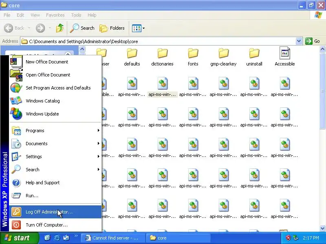Click the Start button
The image size is (326, 244).
point(19,238)
